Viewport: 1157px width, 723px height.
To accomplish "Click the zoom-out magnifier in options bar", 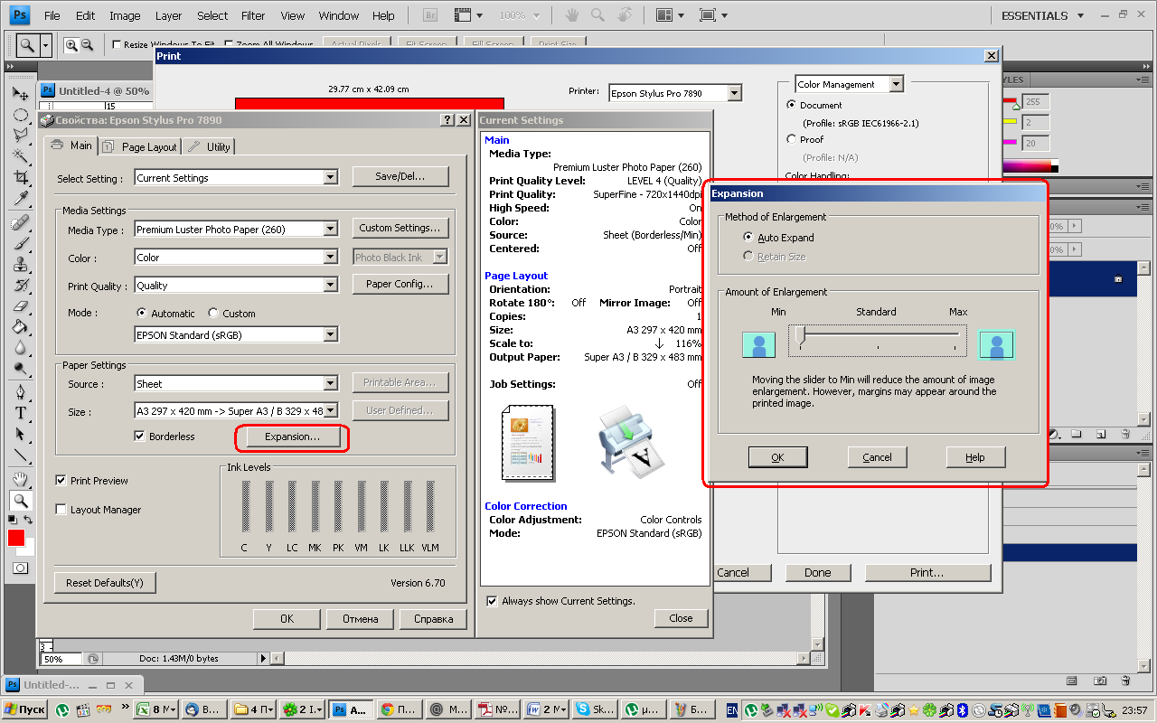I will point(88,45).
